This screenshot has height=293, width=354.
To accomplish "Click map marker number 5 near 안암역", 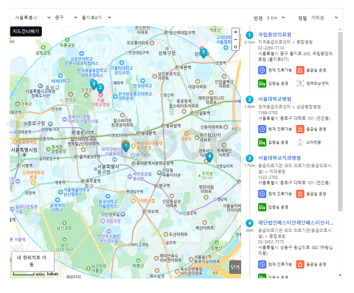I will [x=203, y=53].
